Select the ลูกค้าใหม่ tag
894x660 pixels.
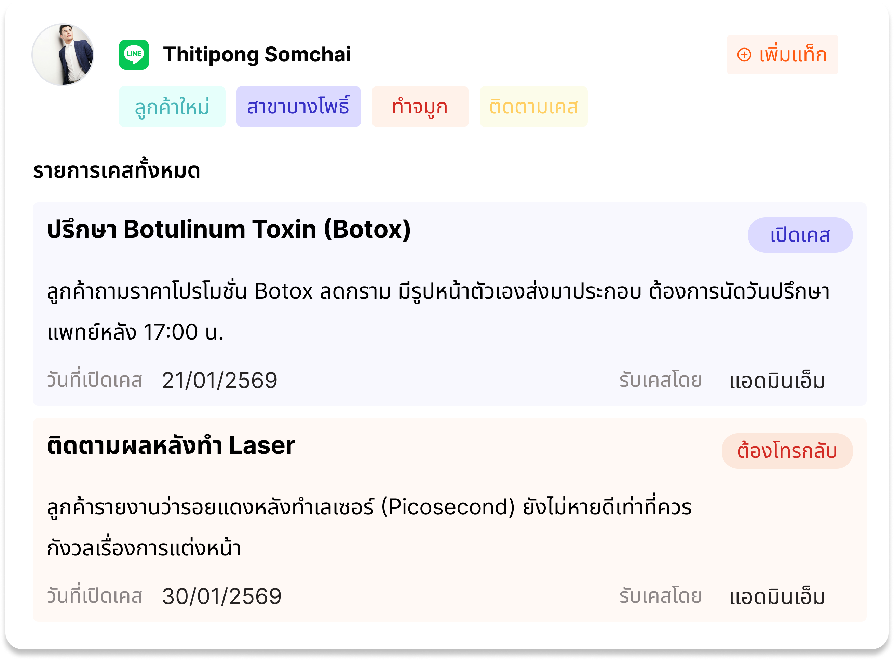pos(172,107)
